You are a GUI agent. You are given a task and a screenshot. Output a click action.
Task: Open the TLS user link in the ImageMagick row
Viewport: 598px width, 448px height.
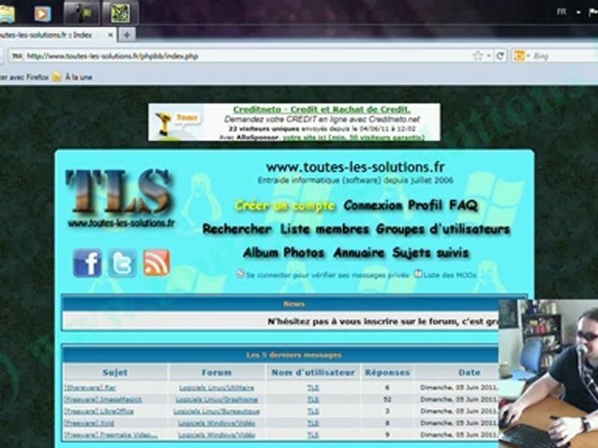point(313,399)
